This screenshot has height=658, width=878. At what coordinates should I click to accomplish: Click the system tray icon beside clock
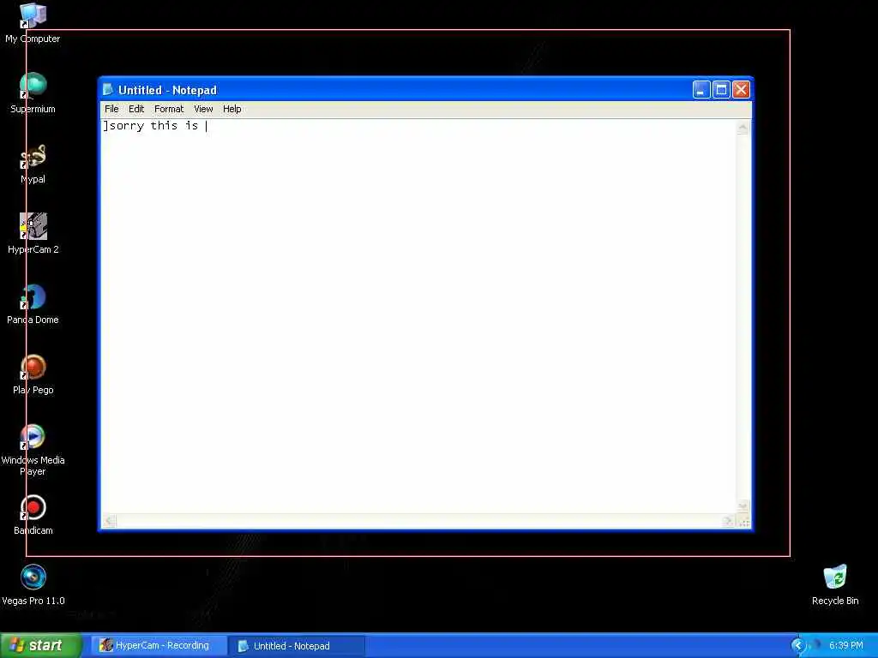[815, 646]
